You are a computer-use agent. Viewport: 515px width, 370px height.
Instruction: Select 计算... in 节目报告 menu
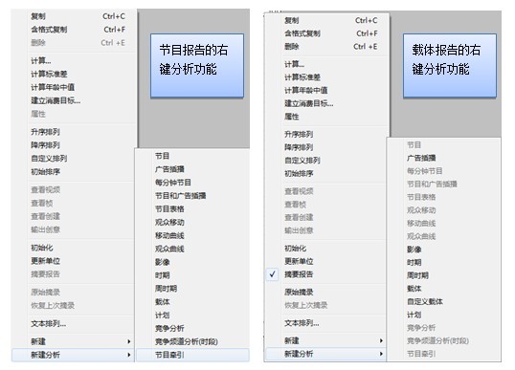tap(41, 60)
